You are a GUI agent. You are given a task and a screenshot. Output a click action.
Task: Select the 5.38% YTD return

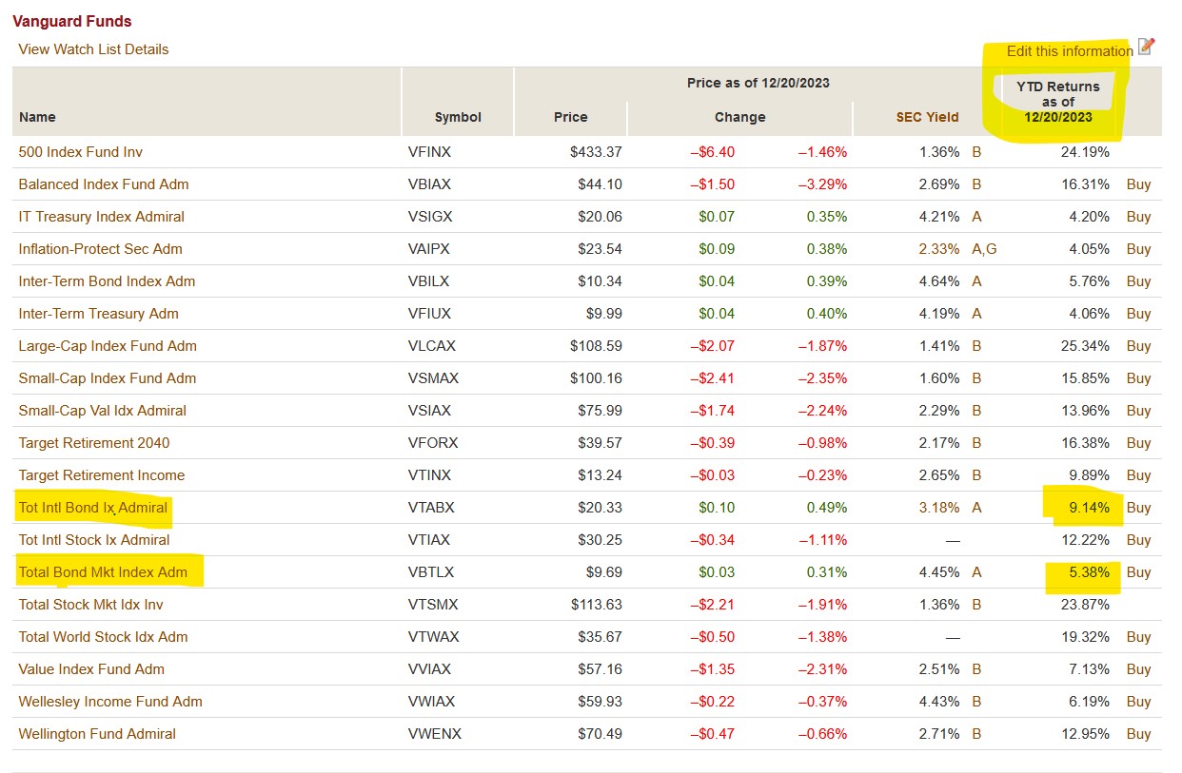pyautogui.click(x=1089, y=572)
